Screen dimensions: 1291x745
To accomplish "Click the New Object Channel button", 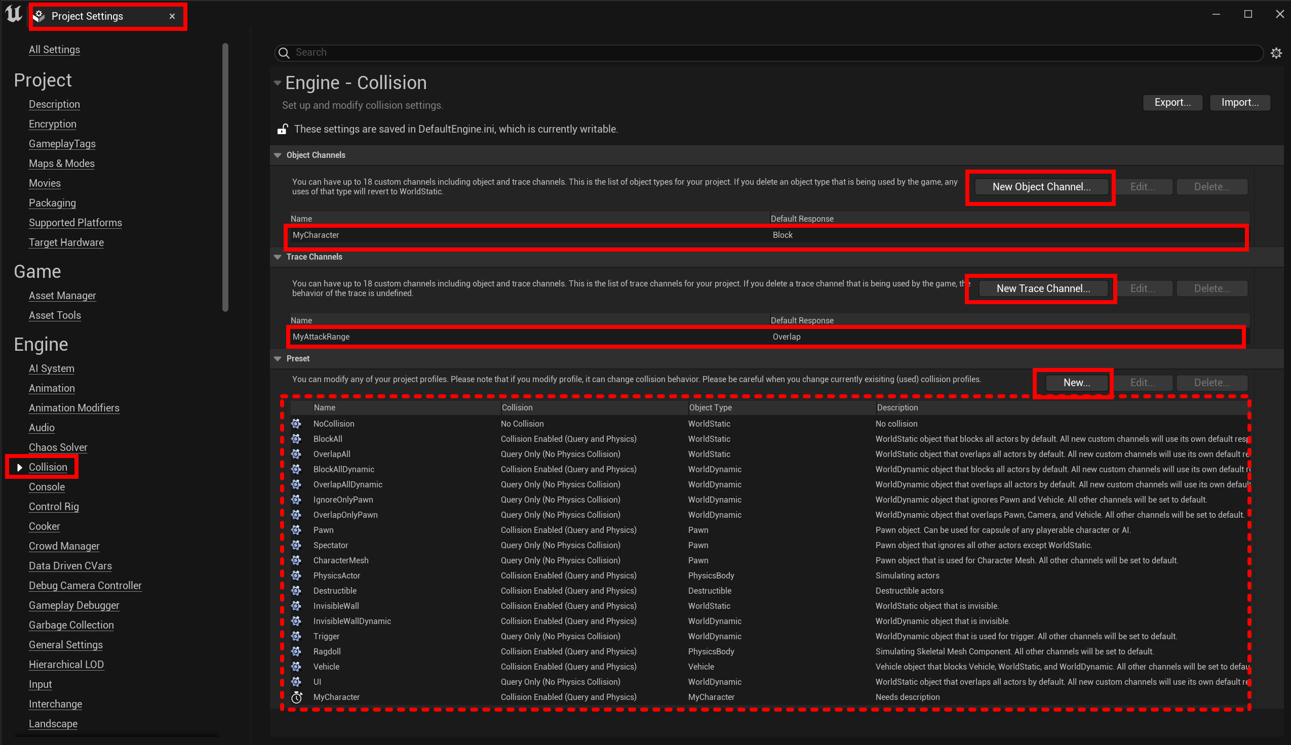I will tap(1041, 187).
